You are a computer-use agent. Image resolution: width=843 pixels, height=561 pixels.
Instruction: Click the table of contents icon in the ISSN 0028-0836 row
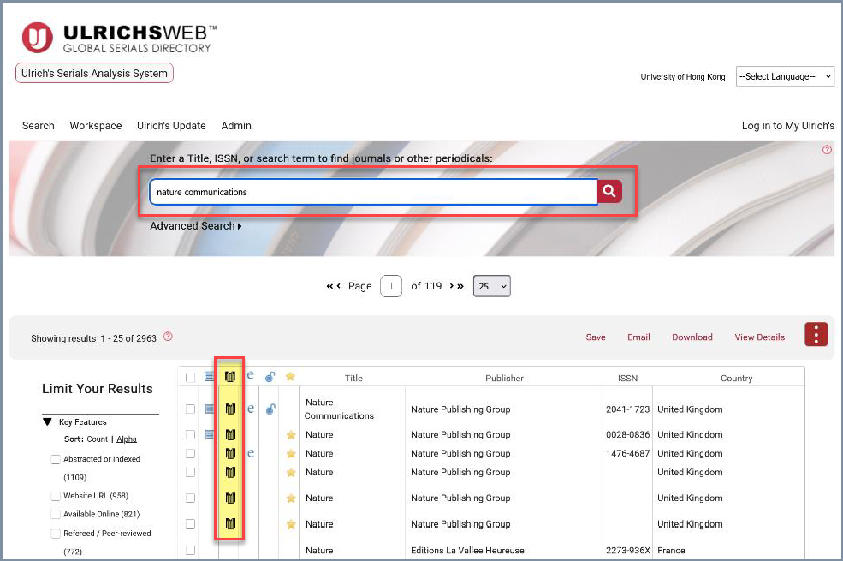[x=210, y=435]
